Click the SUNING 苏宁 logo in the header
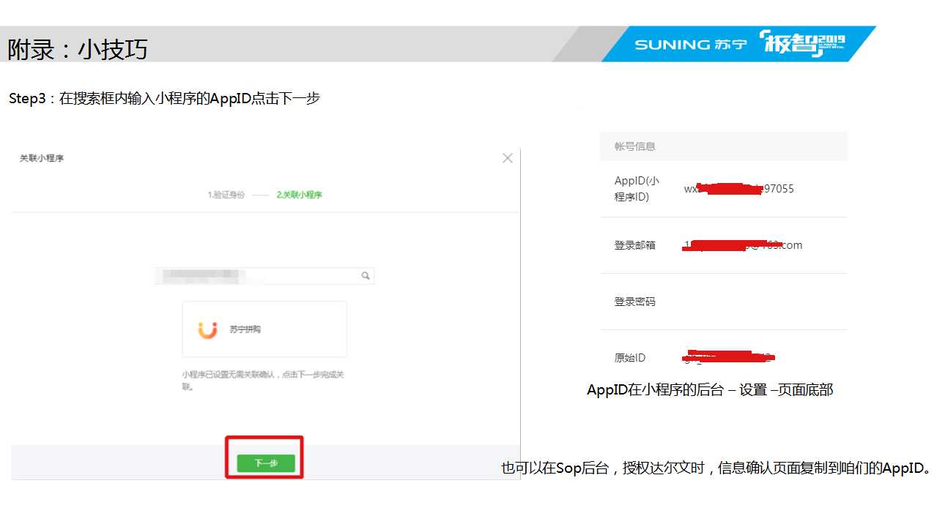Screen dimensions: 937x527 [689, 45]
